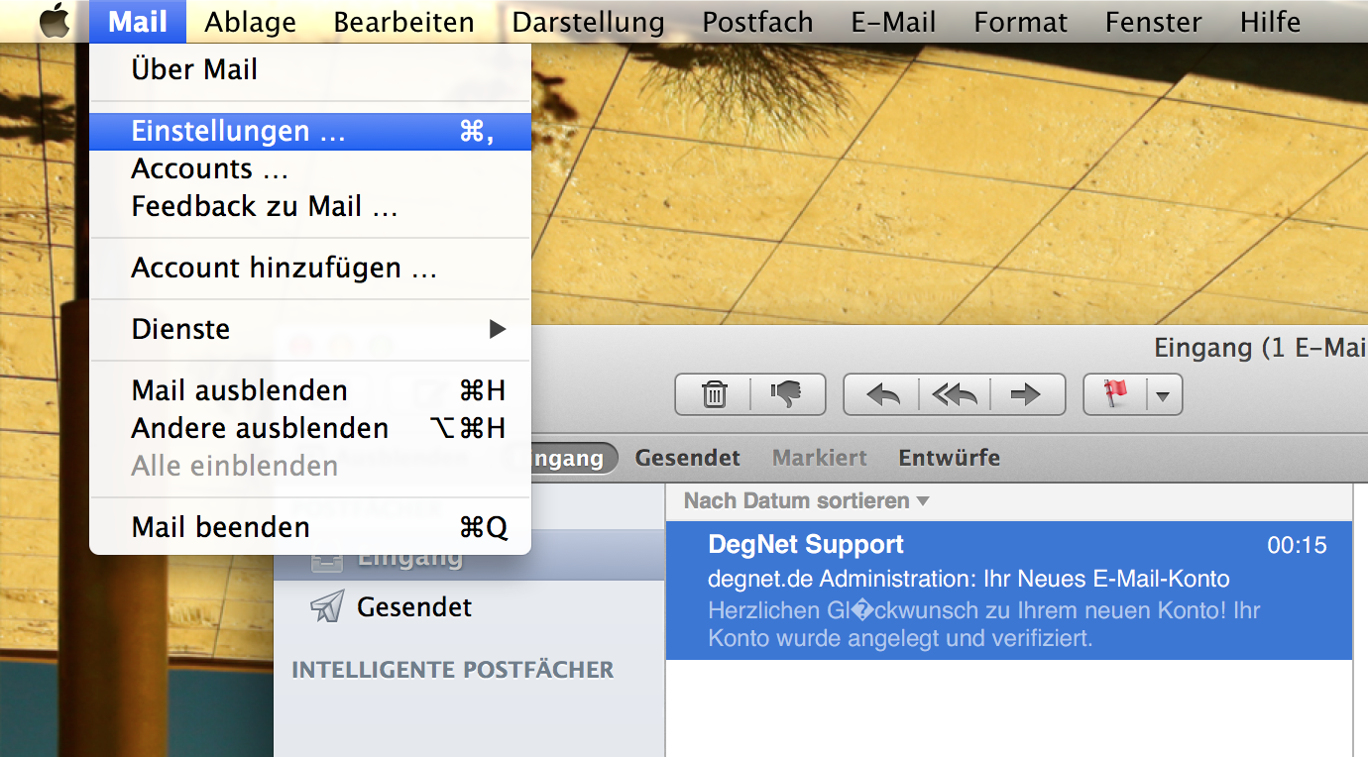1368x757 pixels.
Task: Open the flag color dropdown arrow
Action: point(1164,394)
